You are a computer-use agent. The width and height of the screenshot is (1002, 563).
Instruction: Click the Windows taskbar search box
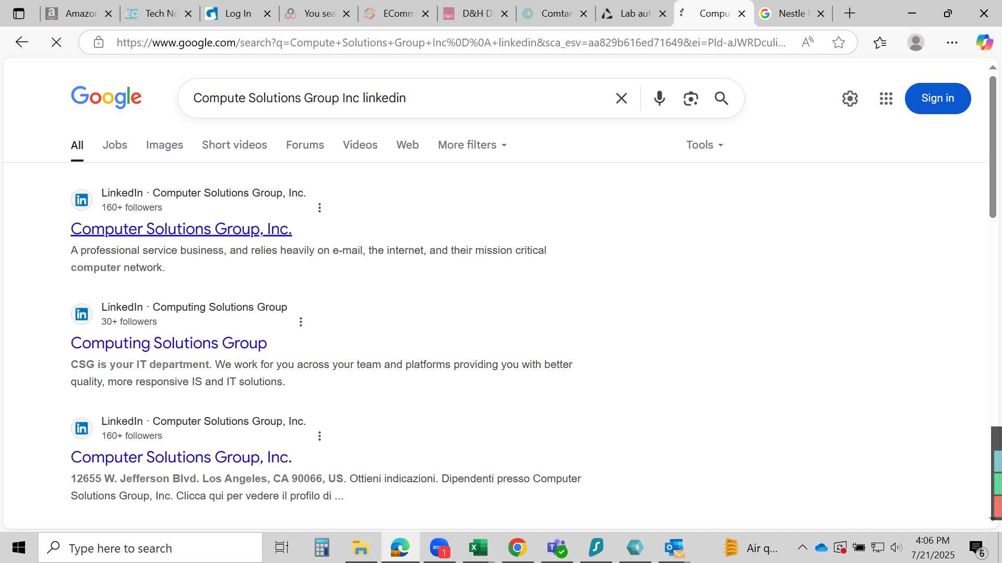[150, 548]
